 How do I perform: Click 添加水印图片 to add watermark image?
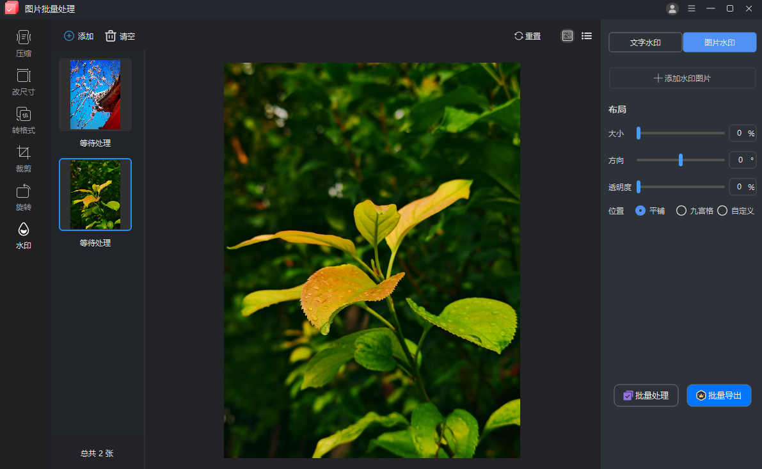click(682, 78)
